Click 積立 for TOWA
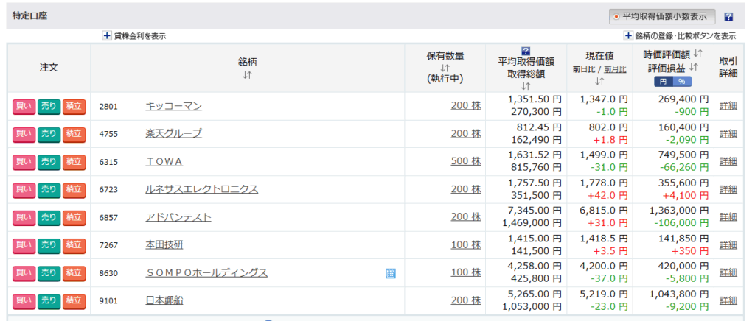 [x=74, y=161]
